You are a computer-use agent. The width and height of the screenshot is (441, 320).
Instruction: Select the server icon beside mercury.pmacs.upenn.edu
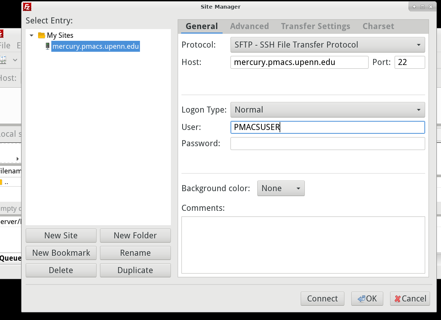[x=47, y=46]
